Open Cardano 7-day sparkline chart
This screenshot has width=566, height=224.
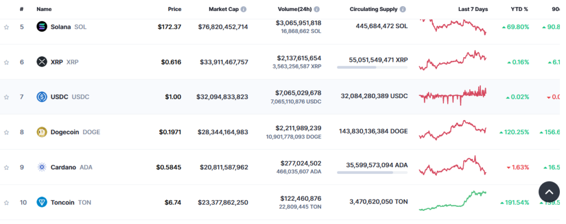[x=453, y=166]
